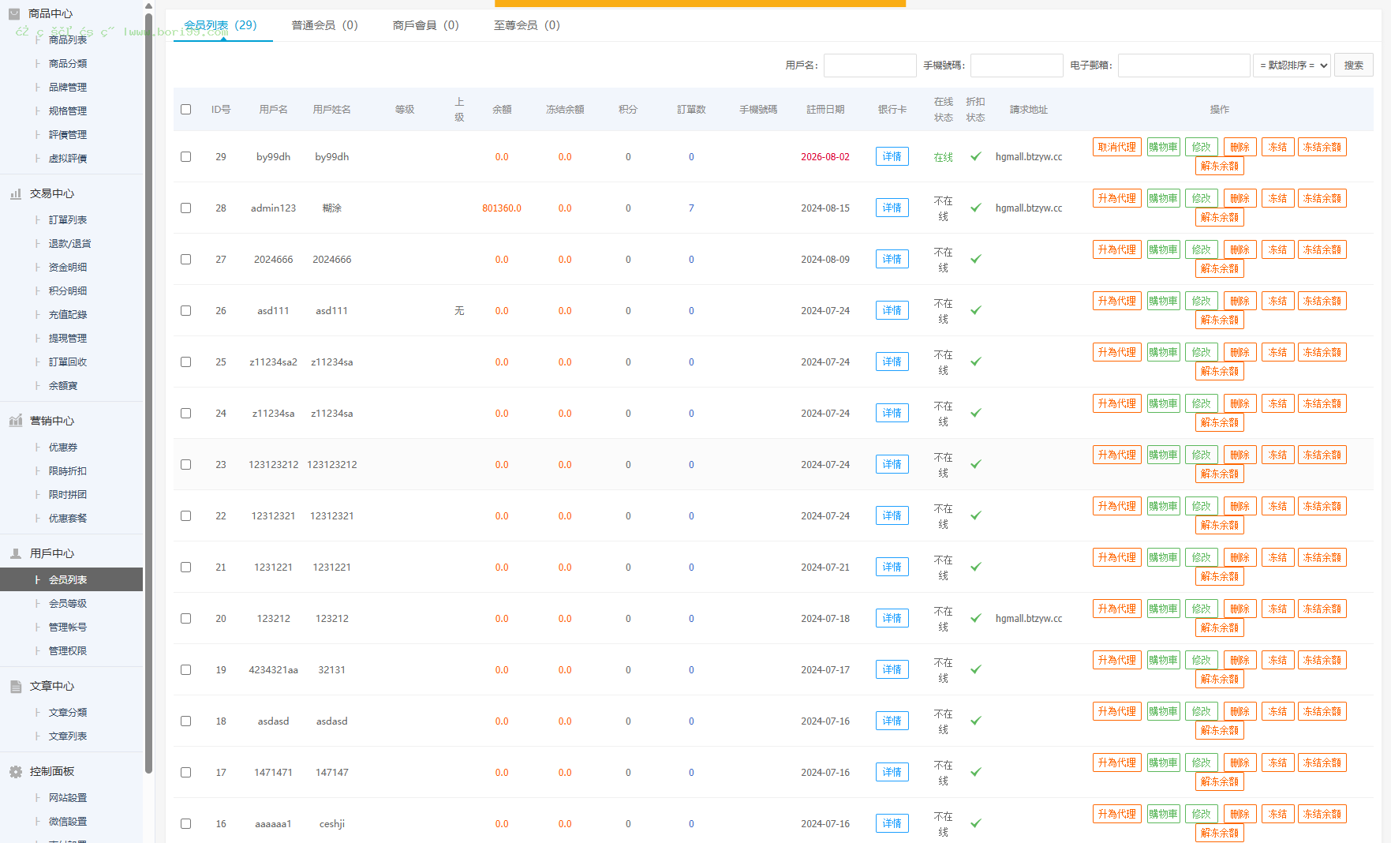Click the 用戶中心 person icon
This screenshot has height=843, width=1391.
click(x=16, y=553)
